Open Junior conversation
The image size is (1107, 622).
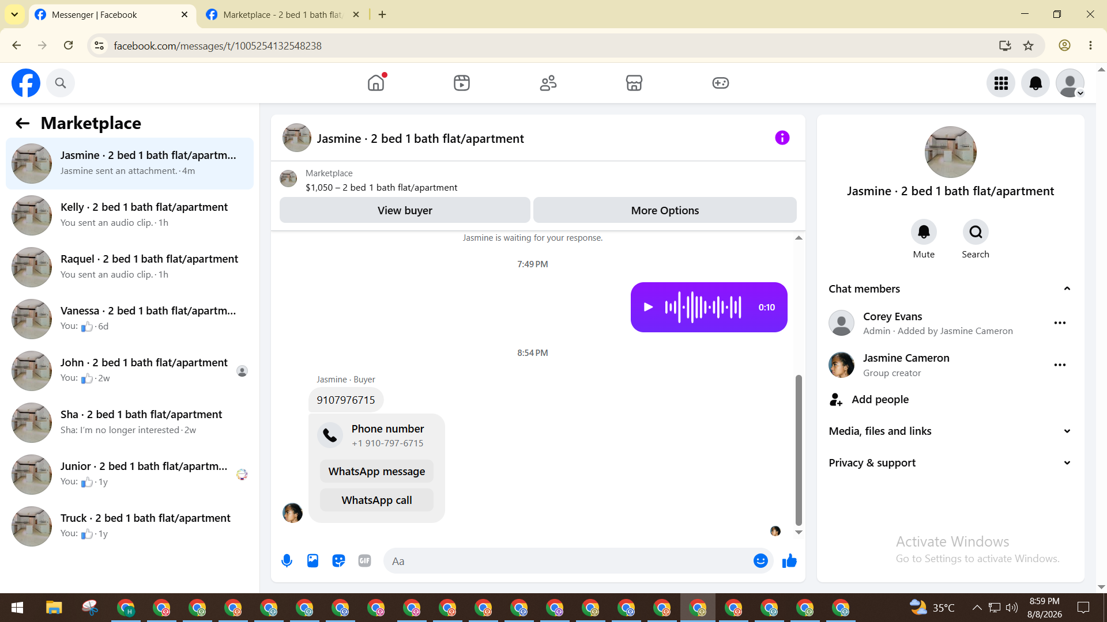(x=130, y=475)
